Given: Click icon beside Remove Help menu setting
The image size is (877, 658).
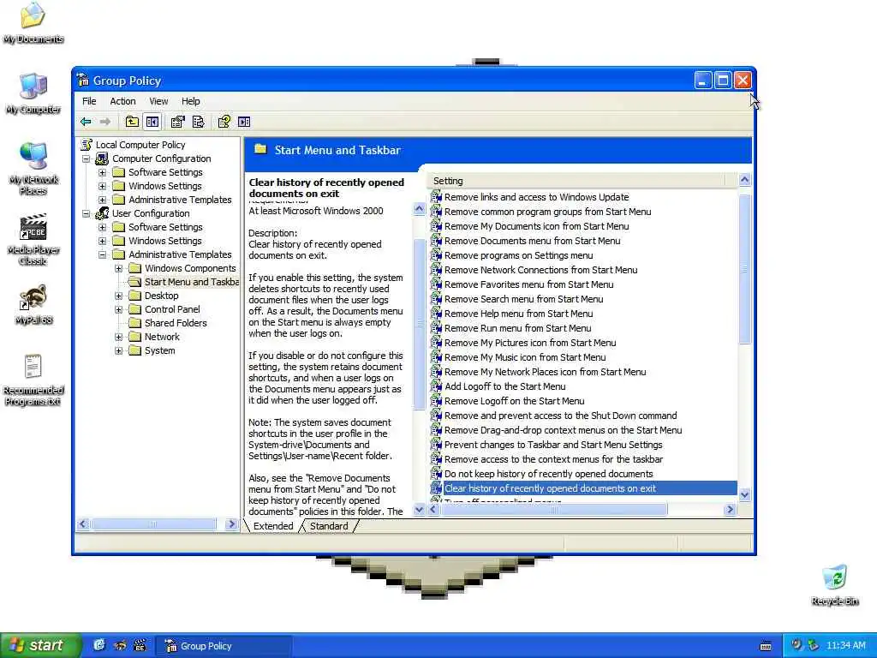Looking at the screenshot, I should click(436, 314).
